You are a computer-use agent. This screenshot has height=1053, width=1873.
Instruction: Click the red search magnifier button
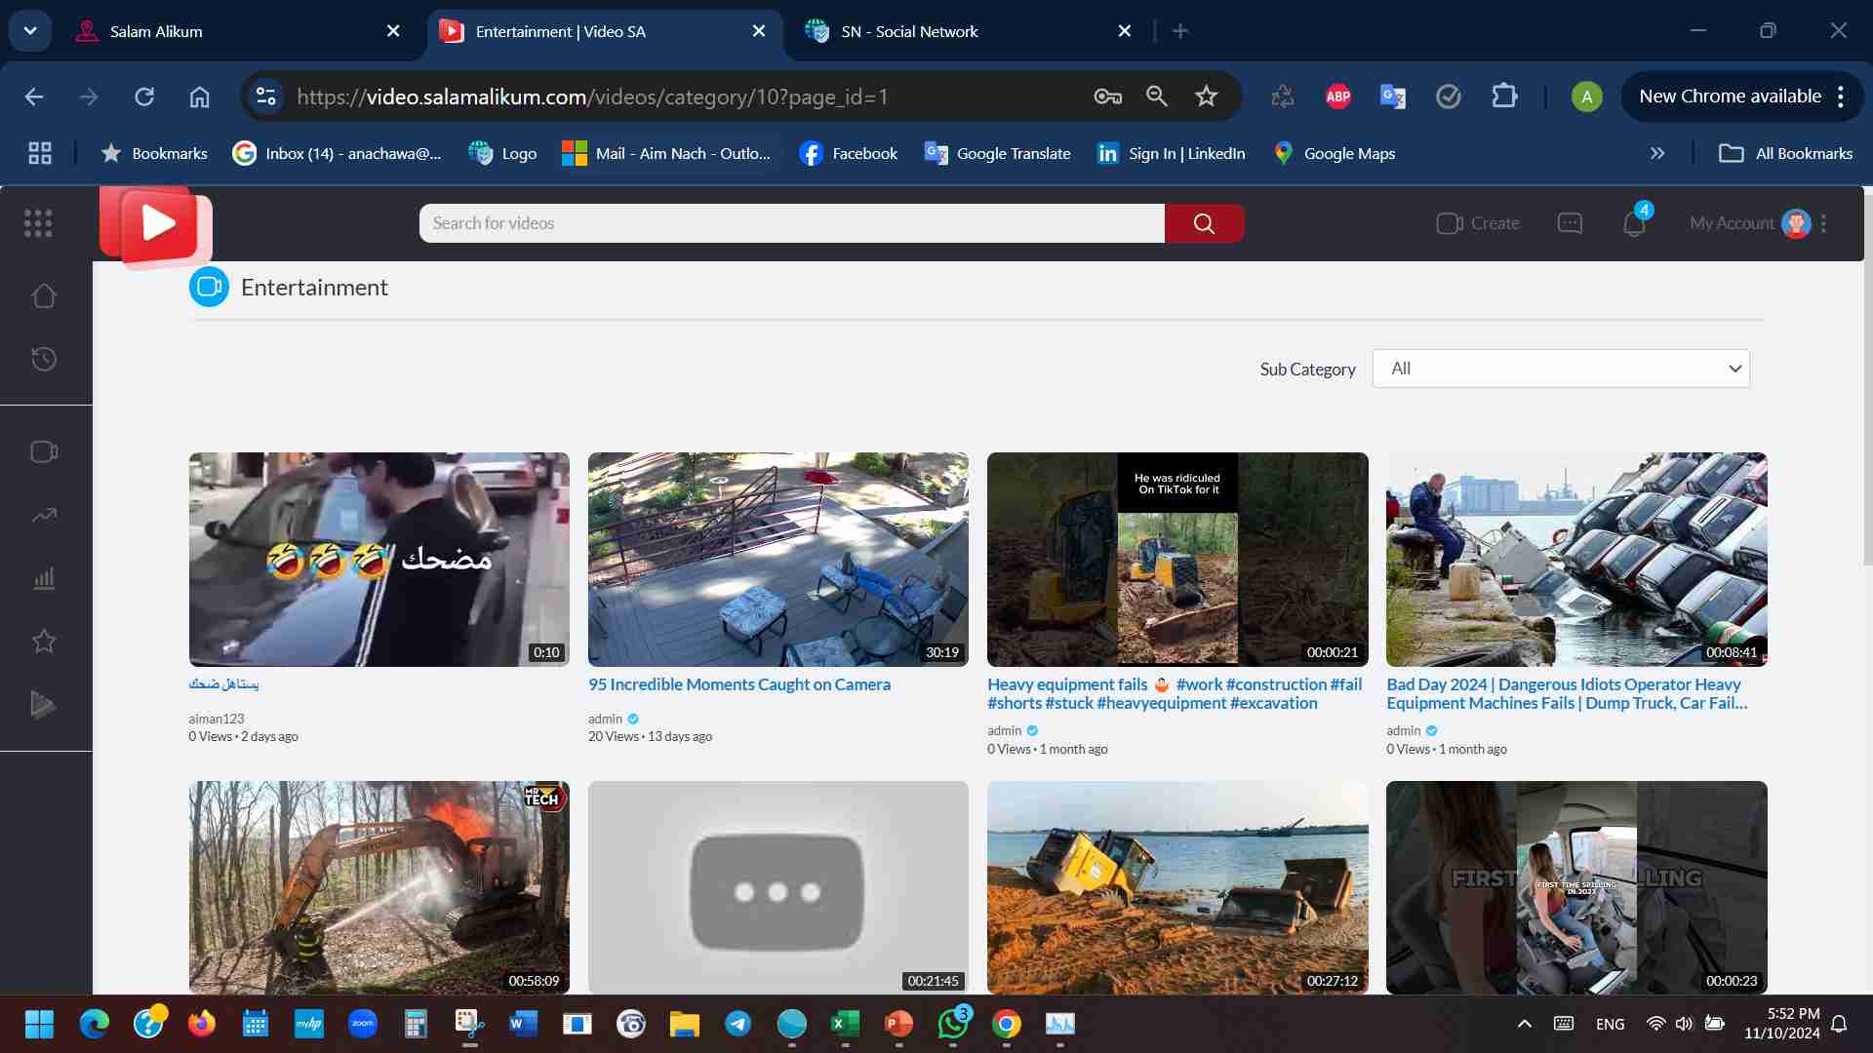click(x=1204, y=223)
